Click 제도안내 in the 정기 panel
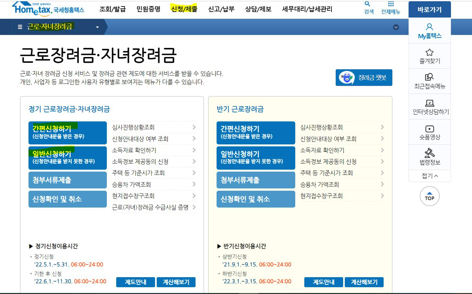Image resolution: width=472 pixels, height=294 pixels. point(136,282)
